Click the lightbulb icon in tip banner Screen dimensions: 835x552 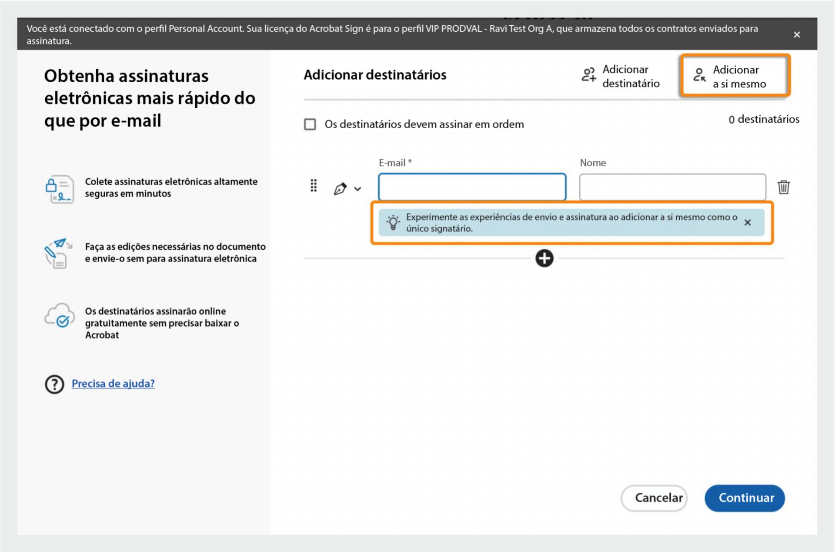click(x=393, y=222)
